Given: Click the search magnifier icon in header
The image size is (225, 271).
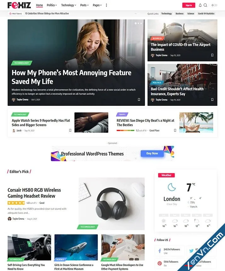Looking at the screenshot, I should (x=205, y=5).
